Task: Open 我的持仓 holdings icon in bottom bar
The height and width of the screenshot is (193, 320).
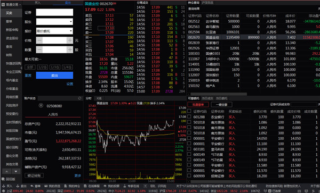Action: tap(66, 186)
